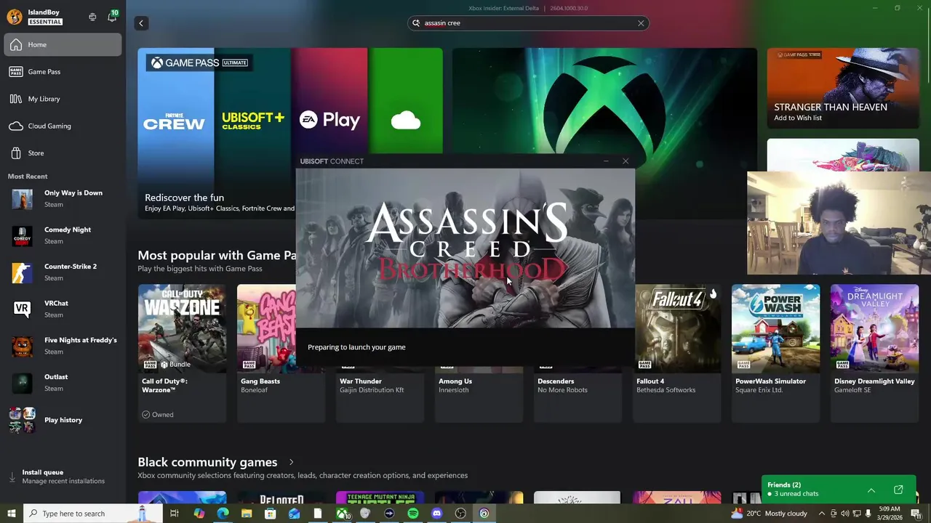Minimize the Ubisoft Connect dialog
Viewport: 931px width, 523px height.
coord(606,161)
